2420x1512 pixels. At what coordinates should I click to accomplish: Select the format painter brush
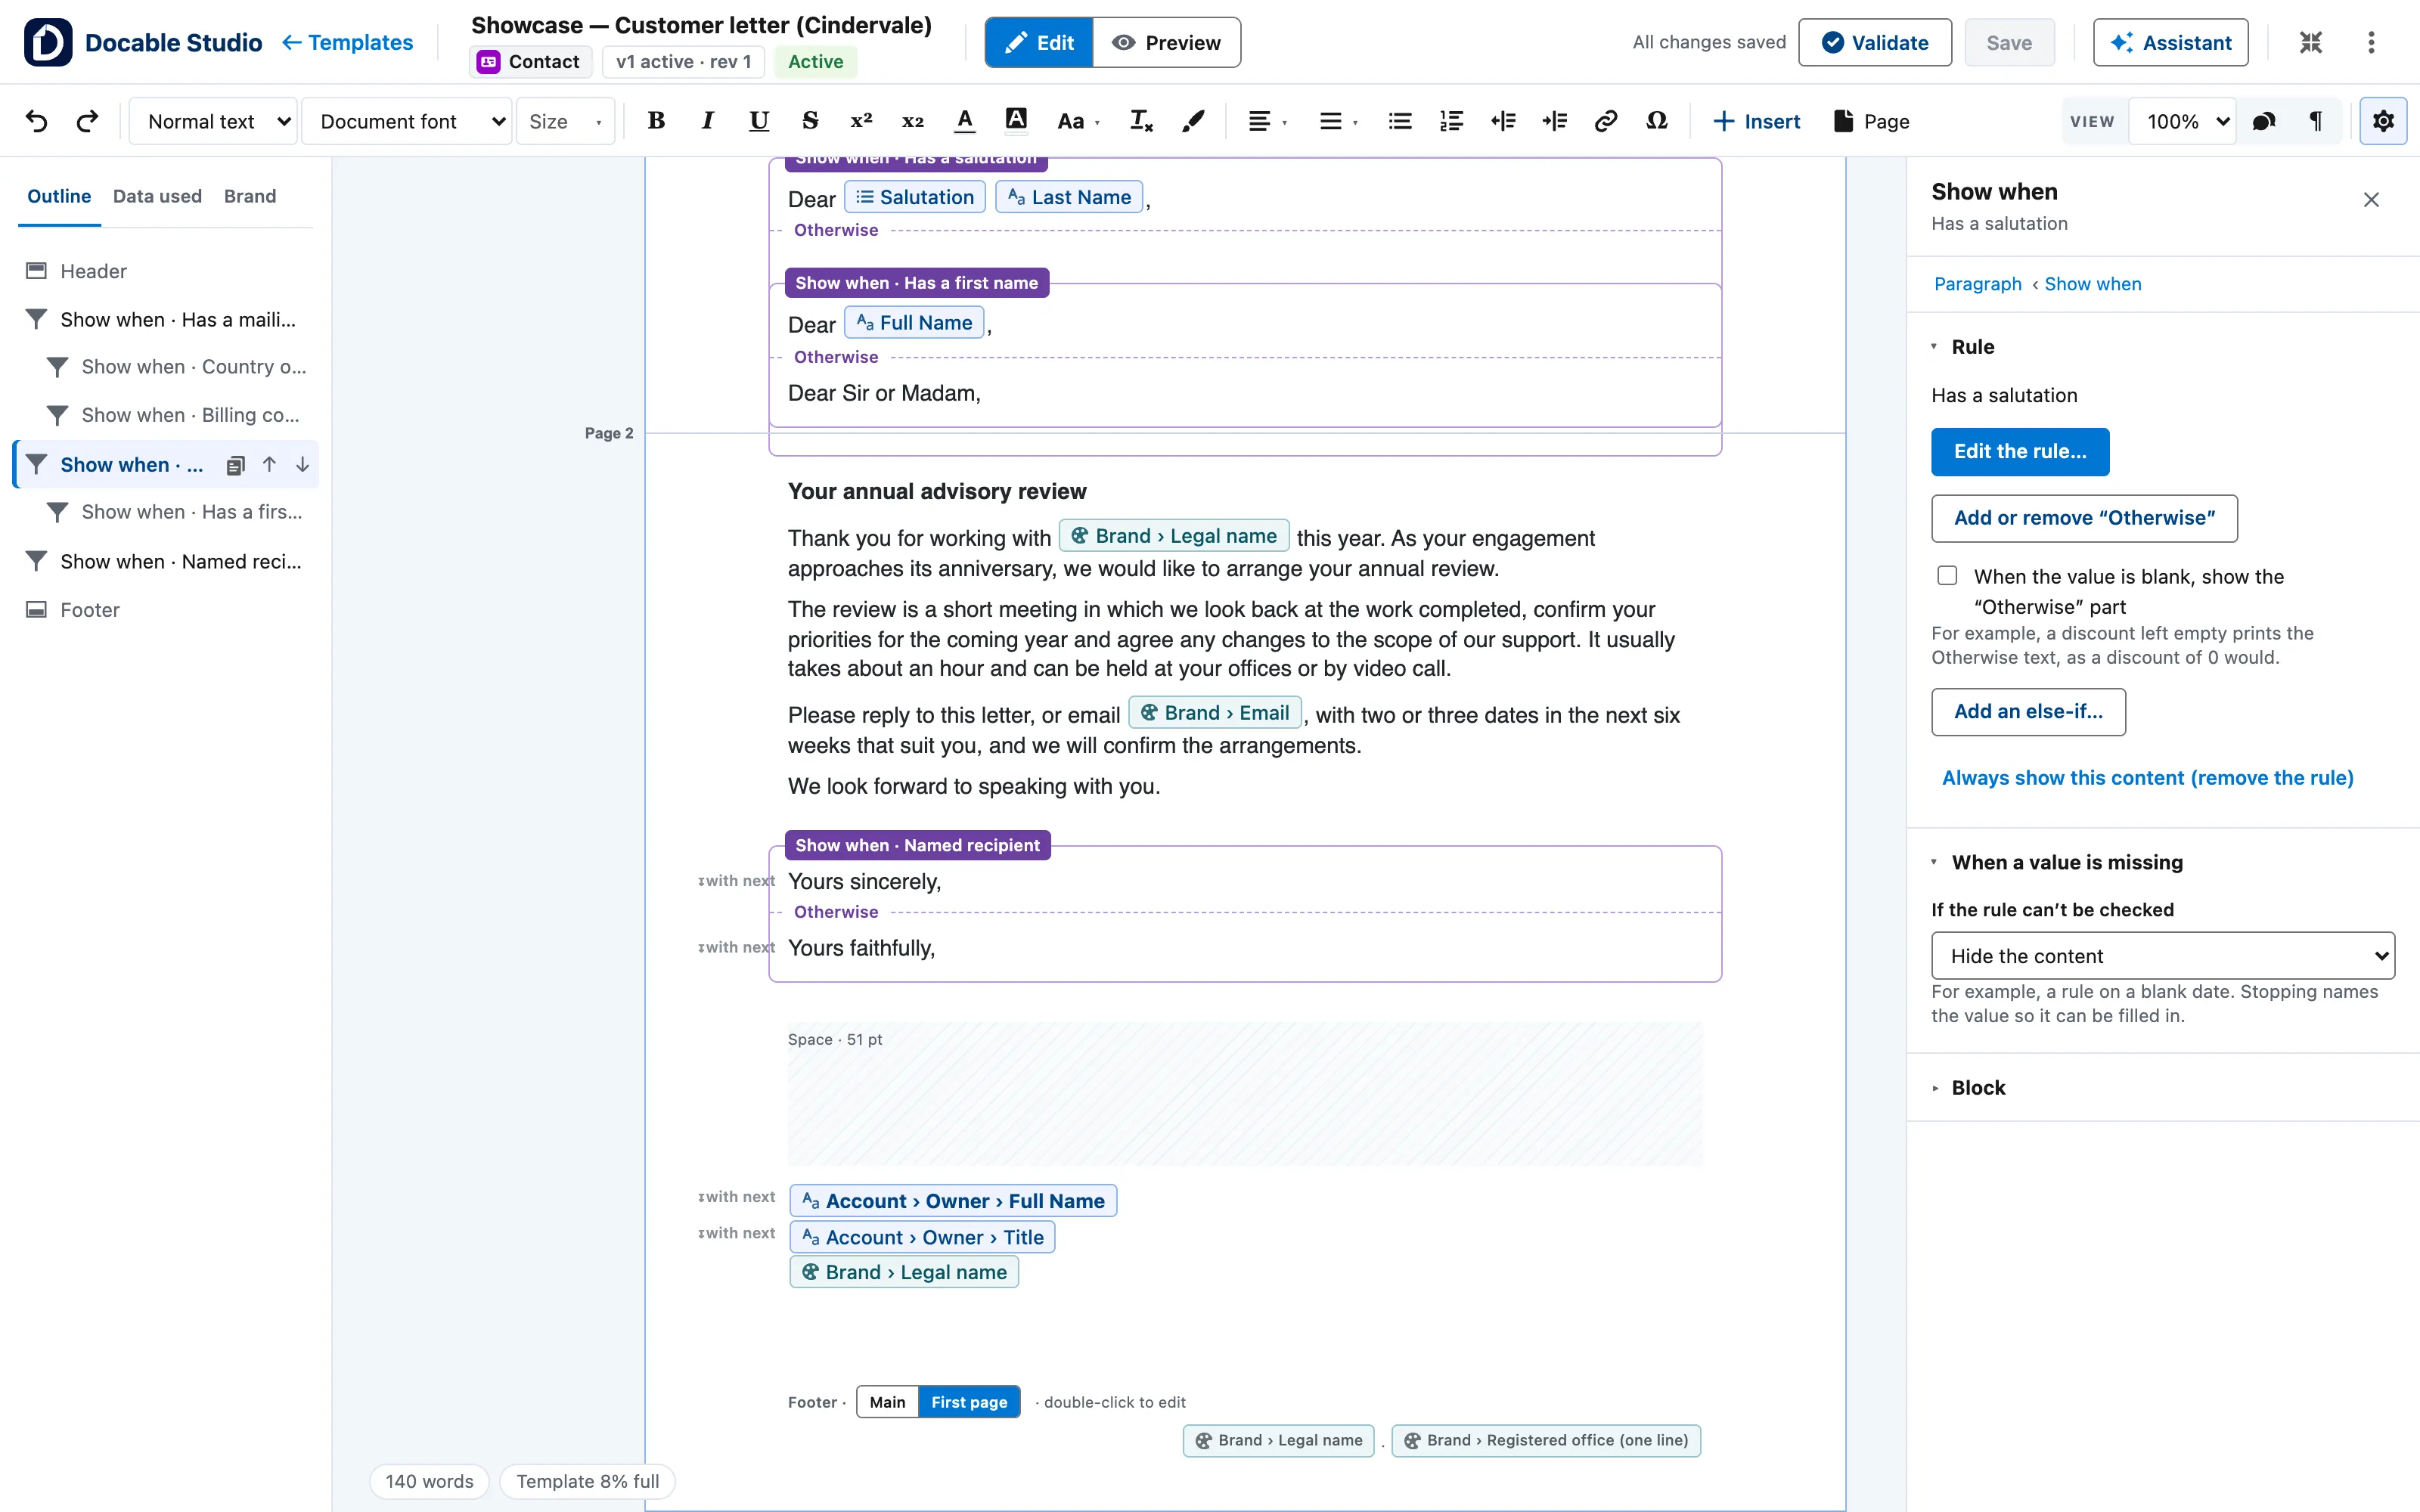(x=1193, y=121)
